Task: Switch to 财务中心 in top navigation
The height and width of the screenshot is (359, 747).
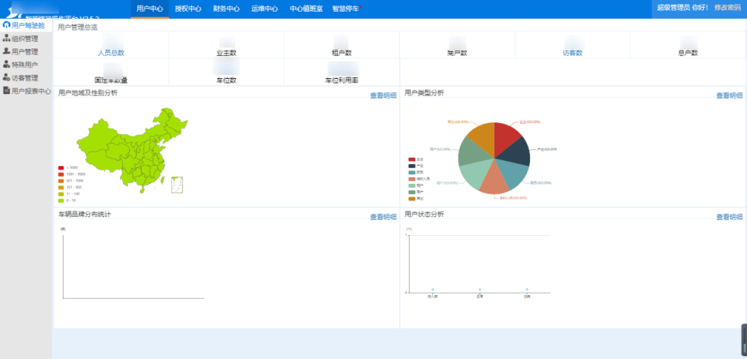Action: click(226, 9)
